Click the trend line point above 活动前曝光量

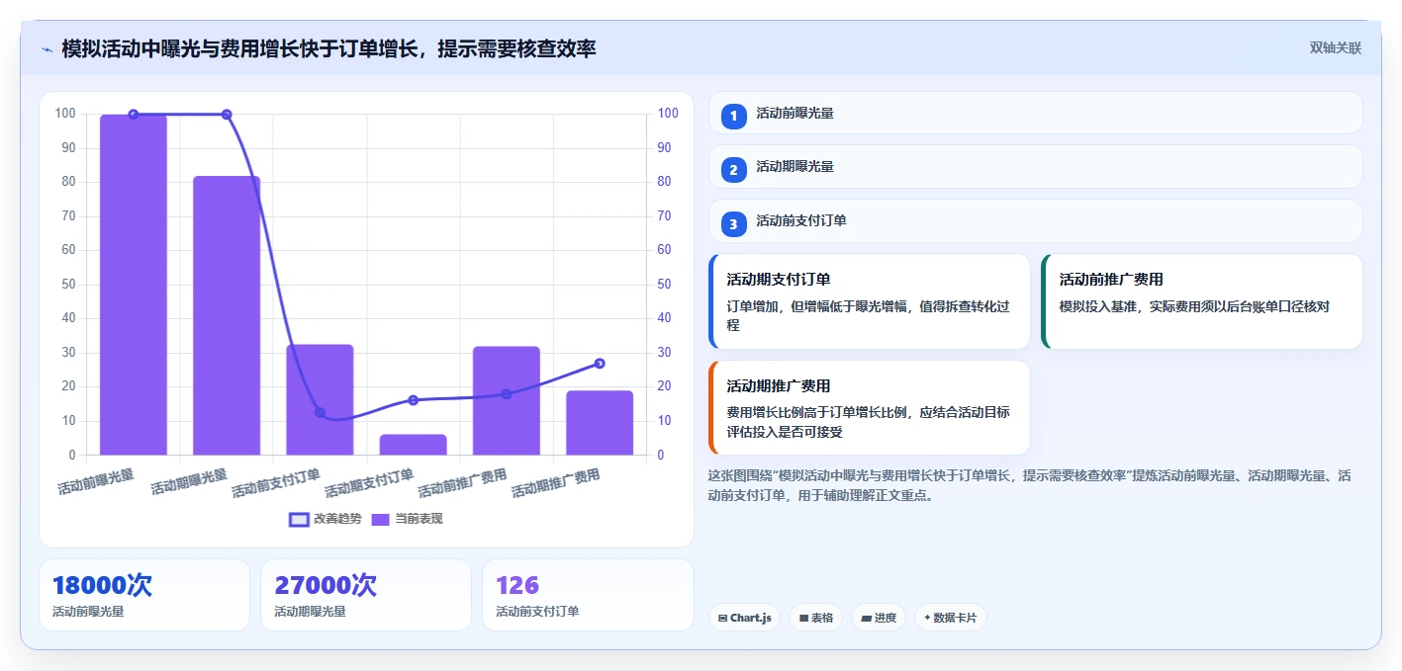click(x=134, y=115)
